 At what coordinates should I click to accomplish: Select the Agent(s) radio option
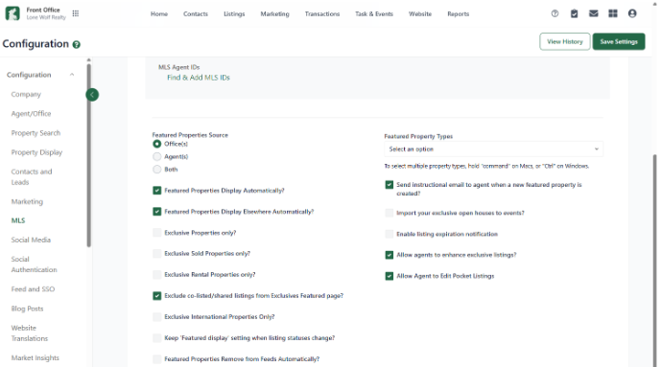coord(156,156)
